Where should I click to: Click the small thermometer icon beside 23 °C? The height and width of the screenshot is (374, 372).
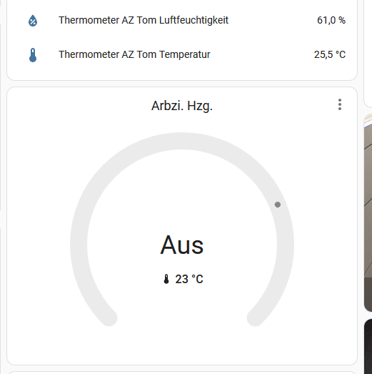click(166, 279)
